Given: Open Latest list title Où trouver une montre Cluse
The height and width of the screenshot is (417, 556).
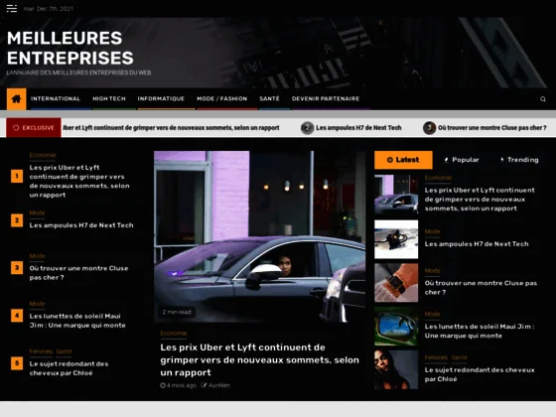Looking at the screenshot, I should tap(481, 288).
